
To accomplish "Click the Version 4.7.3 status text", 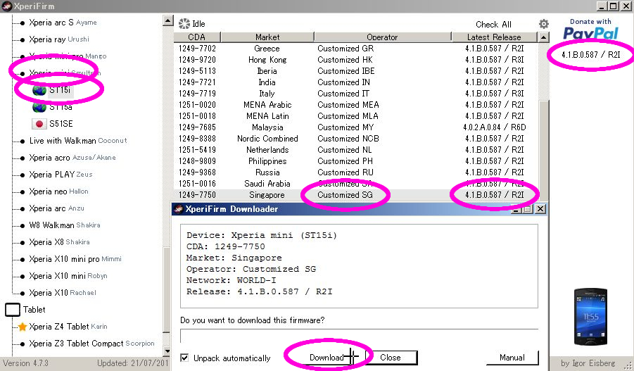I will point(25,363).
